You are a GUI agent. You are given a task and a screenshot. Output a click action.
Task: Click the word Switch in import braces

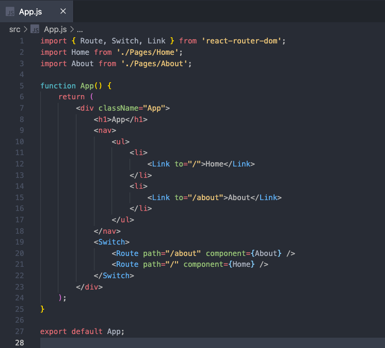(x=125, y=41)
